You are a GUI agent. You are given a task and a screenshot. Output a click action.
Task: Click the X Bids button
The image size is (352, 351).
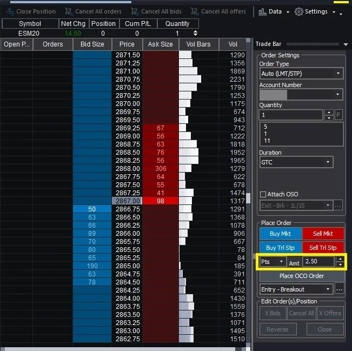pos(273,313)
